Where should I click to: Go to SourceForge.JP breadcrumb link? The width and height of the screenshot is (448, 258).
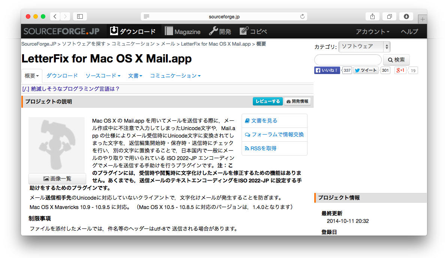tap(39, 44)
